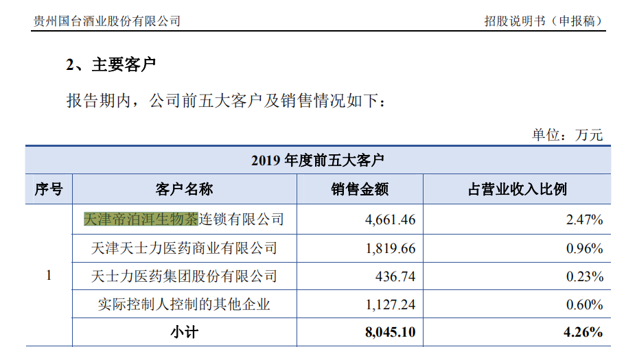The image size is (637, 347).
Task: Click the heading 2、主要客户
Action: click(111, 64)
